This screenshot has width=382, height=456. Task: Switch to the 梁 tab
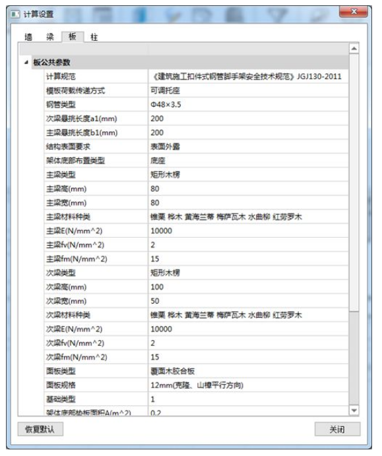[50, 37]
